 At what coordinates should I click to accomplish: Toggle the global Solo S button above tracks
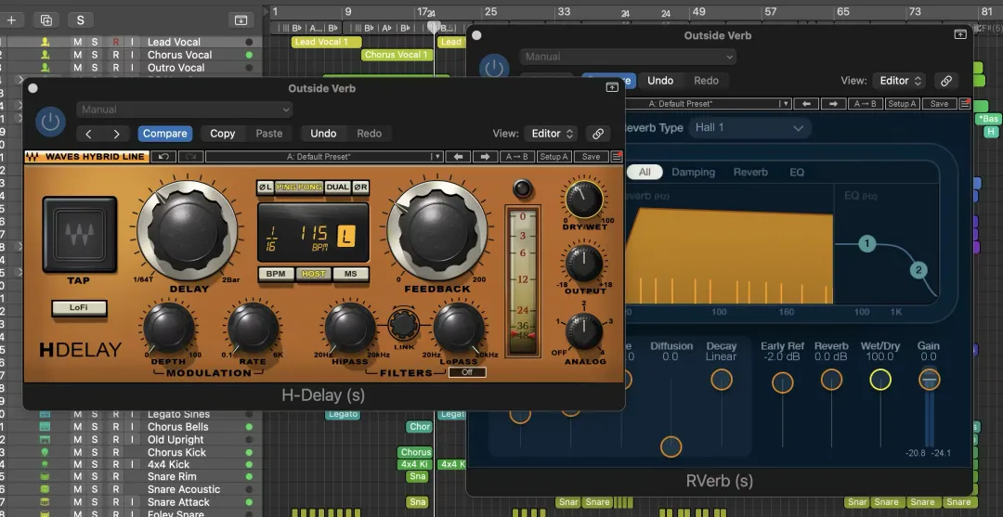pyautogui.click(x=80, y=19)
